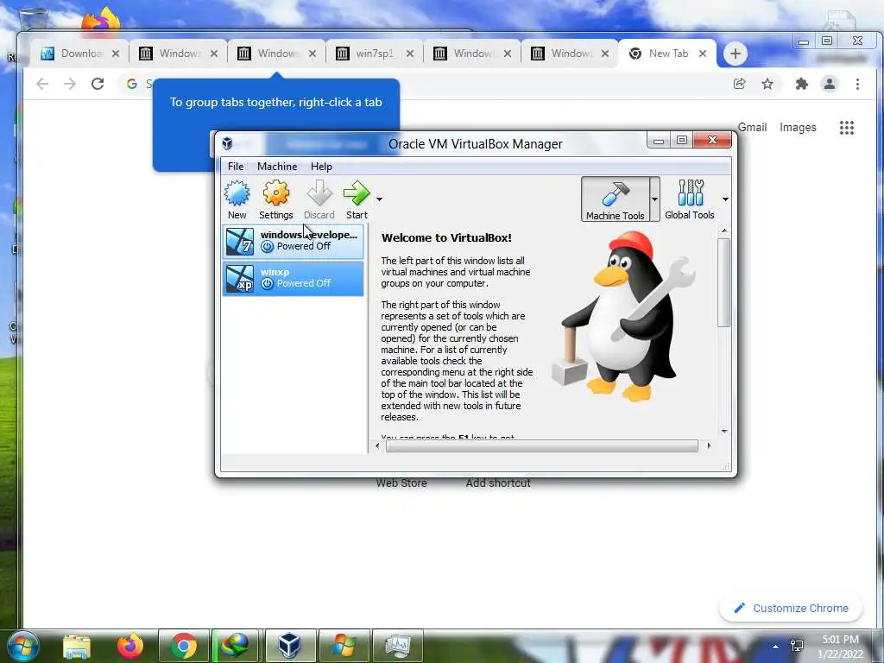This screenshot has width=884, height=663.
Task: Open a new Chrome tab with plus button
Action: pyautogui.click(x=736, y=54)
